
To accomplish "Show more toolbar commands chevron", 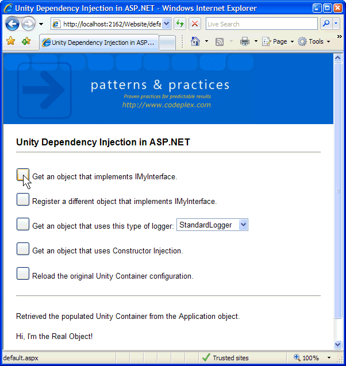I will (339, 36).
